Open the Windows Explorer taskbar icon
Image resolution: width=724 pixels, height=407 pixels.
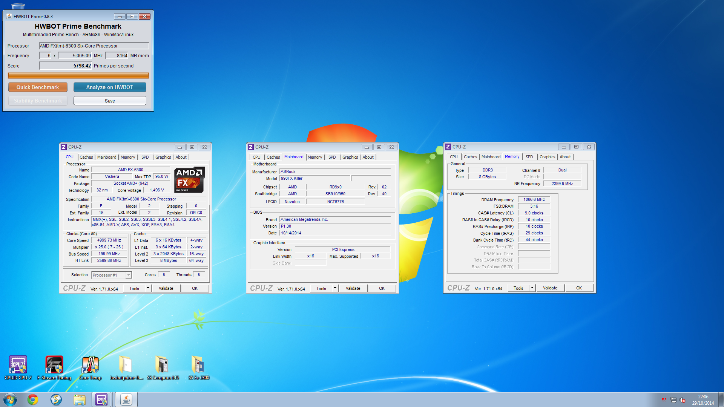click(x=79, y=399)
